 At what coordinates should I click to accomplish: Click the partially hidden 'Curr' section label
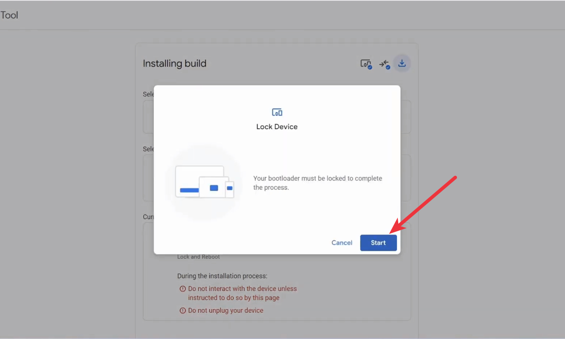tap(149, 217)
